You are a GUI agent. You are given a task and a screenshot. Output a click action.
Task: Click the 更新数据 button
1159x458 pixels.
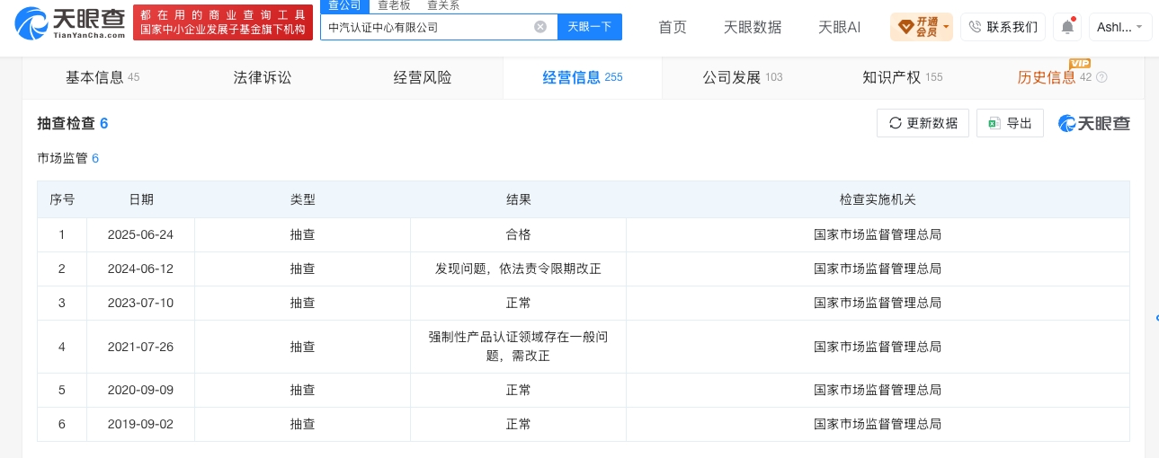click(923, 123)
